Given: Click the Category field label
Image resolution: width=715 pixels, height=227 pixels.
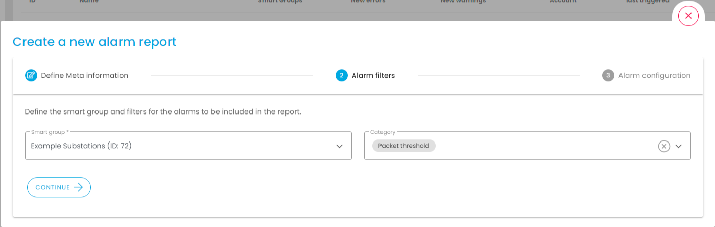Looking at the screenshot, I should tap(383, 132).
